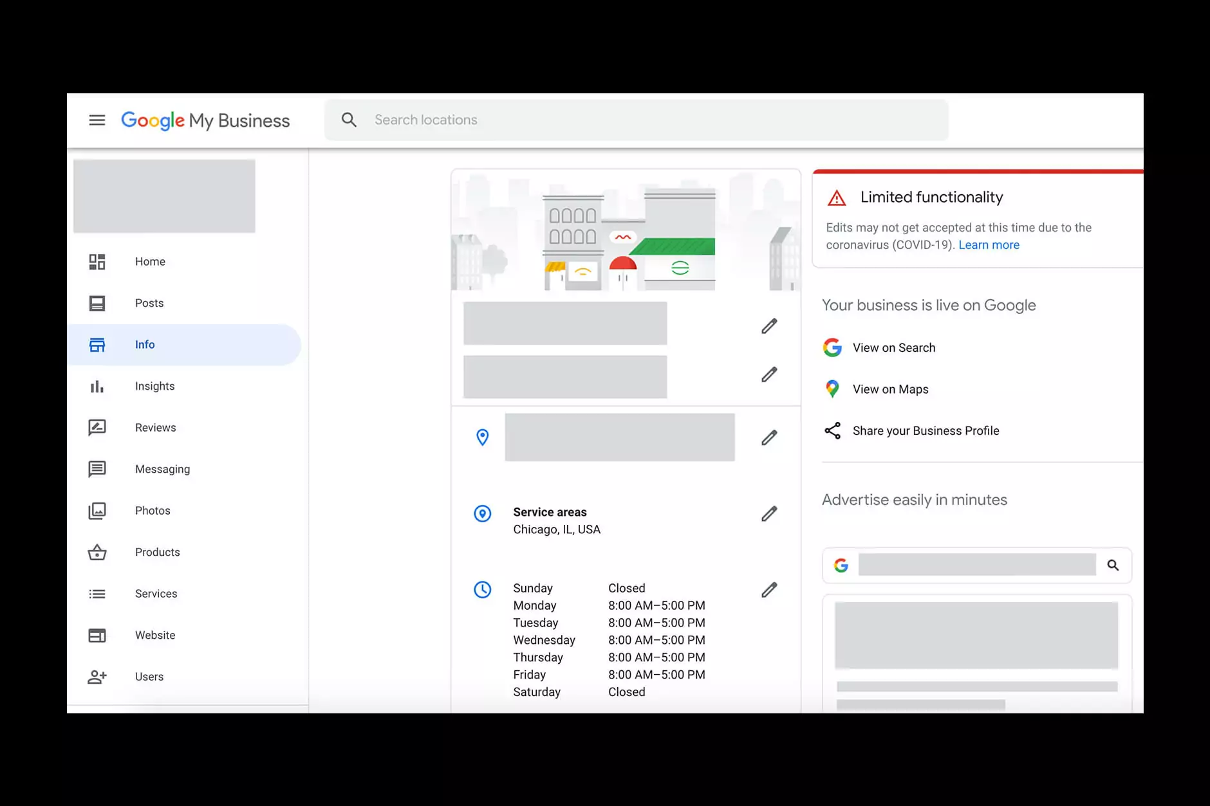Go to Products in the sidebar

[x=157, y=552]
